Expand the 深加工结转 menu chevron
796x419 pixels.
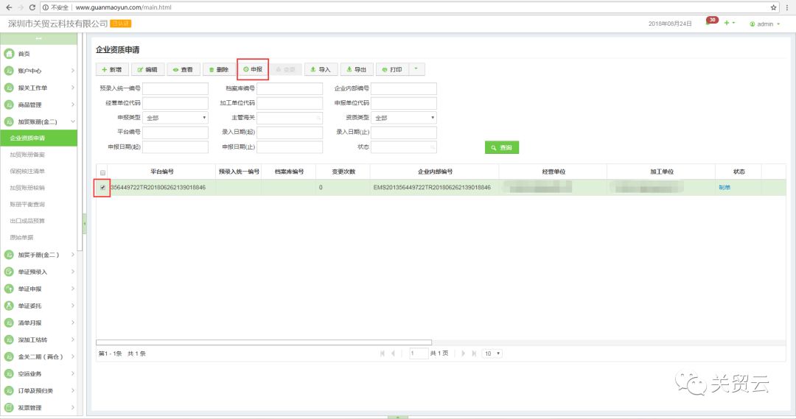pos(72,339)
